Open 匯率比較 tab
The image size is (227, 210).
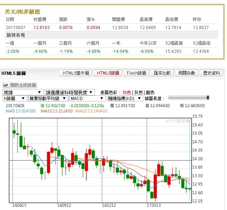(162, 73)
